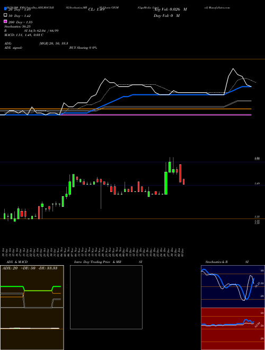
Task: Click the 1.49 price axis label
Action: point(257,183)
